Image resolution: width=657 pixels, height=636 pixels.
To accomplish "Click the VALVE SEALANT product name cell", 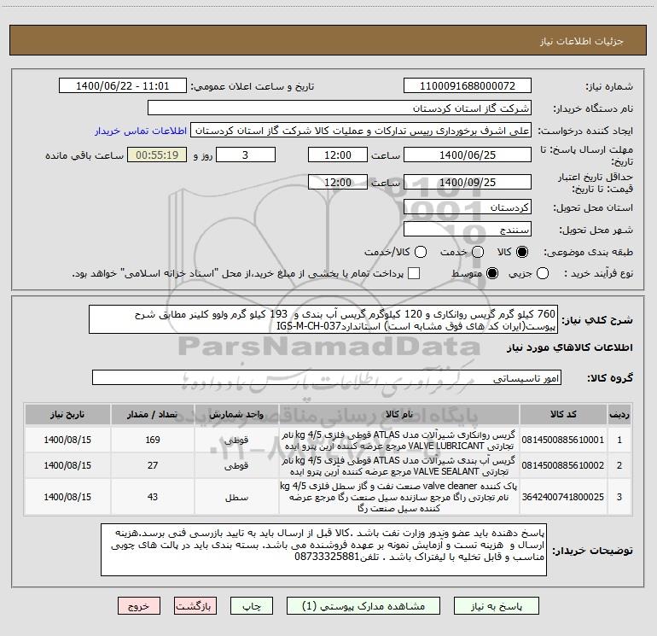I will [399, 465].
